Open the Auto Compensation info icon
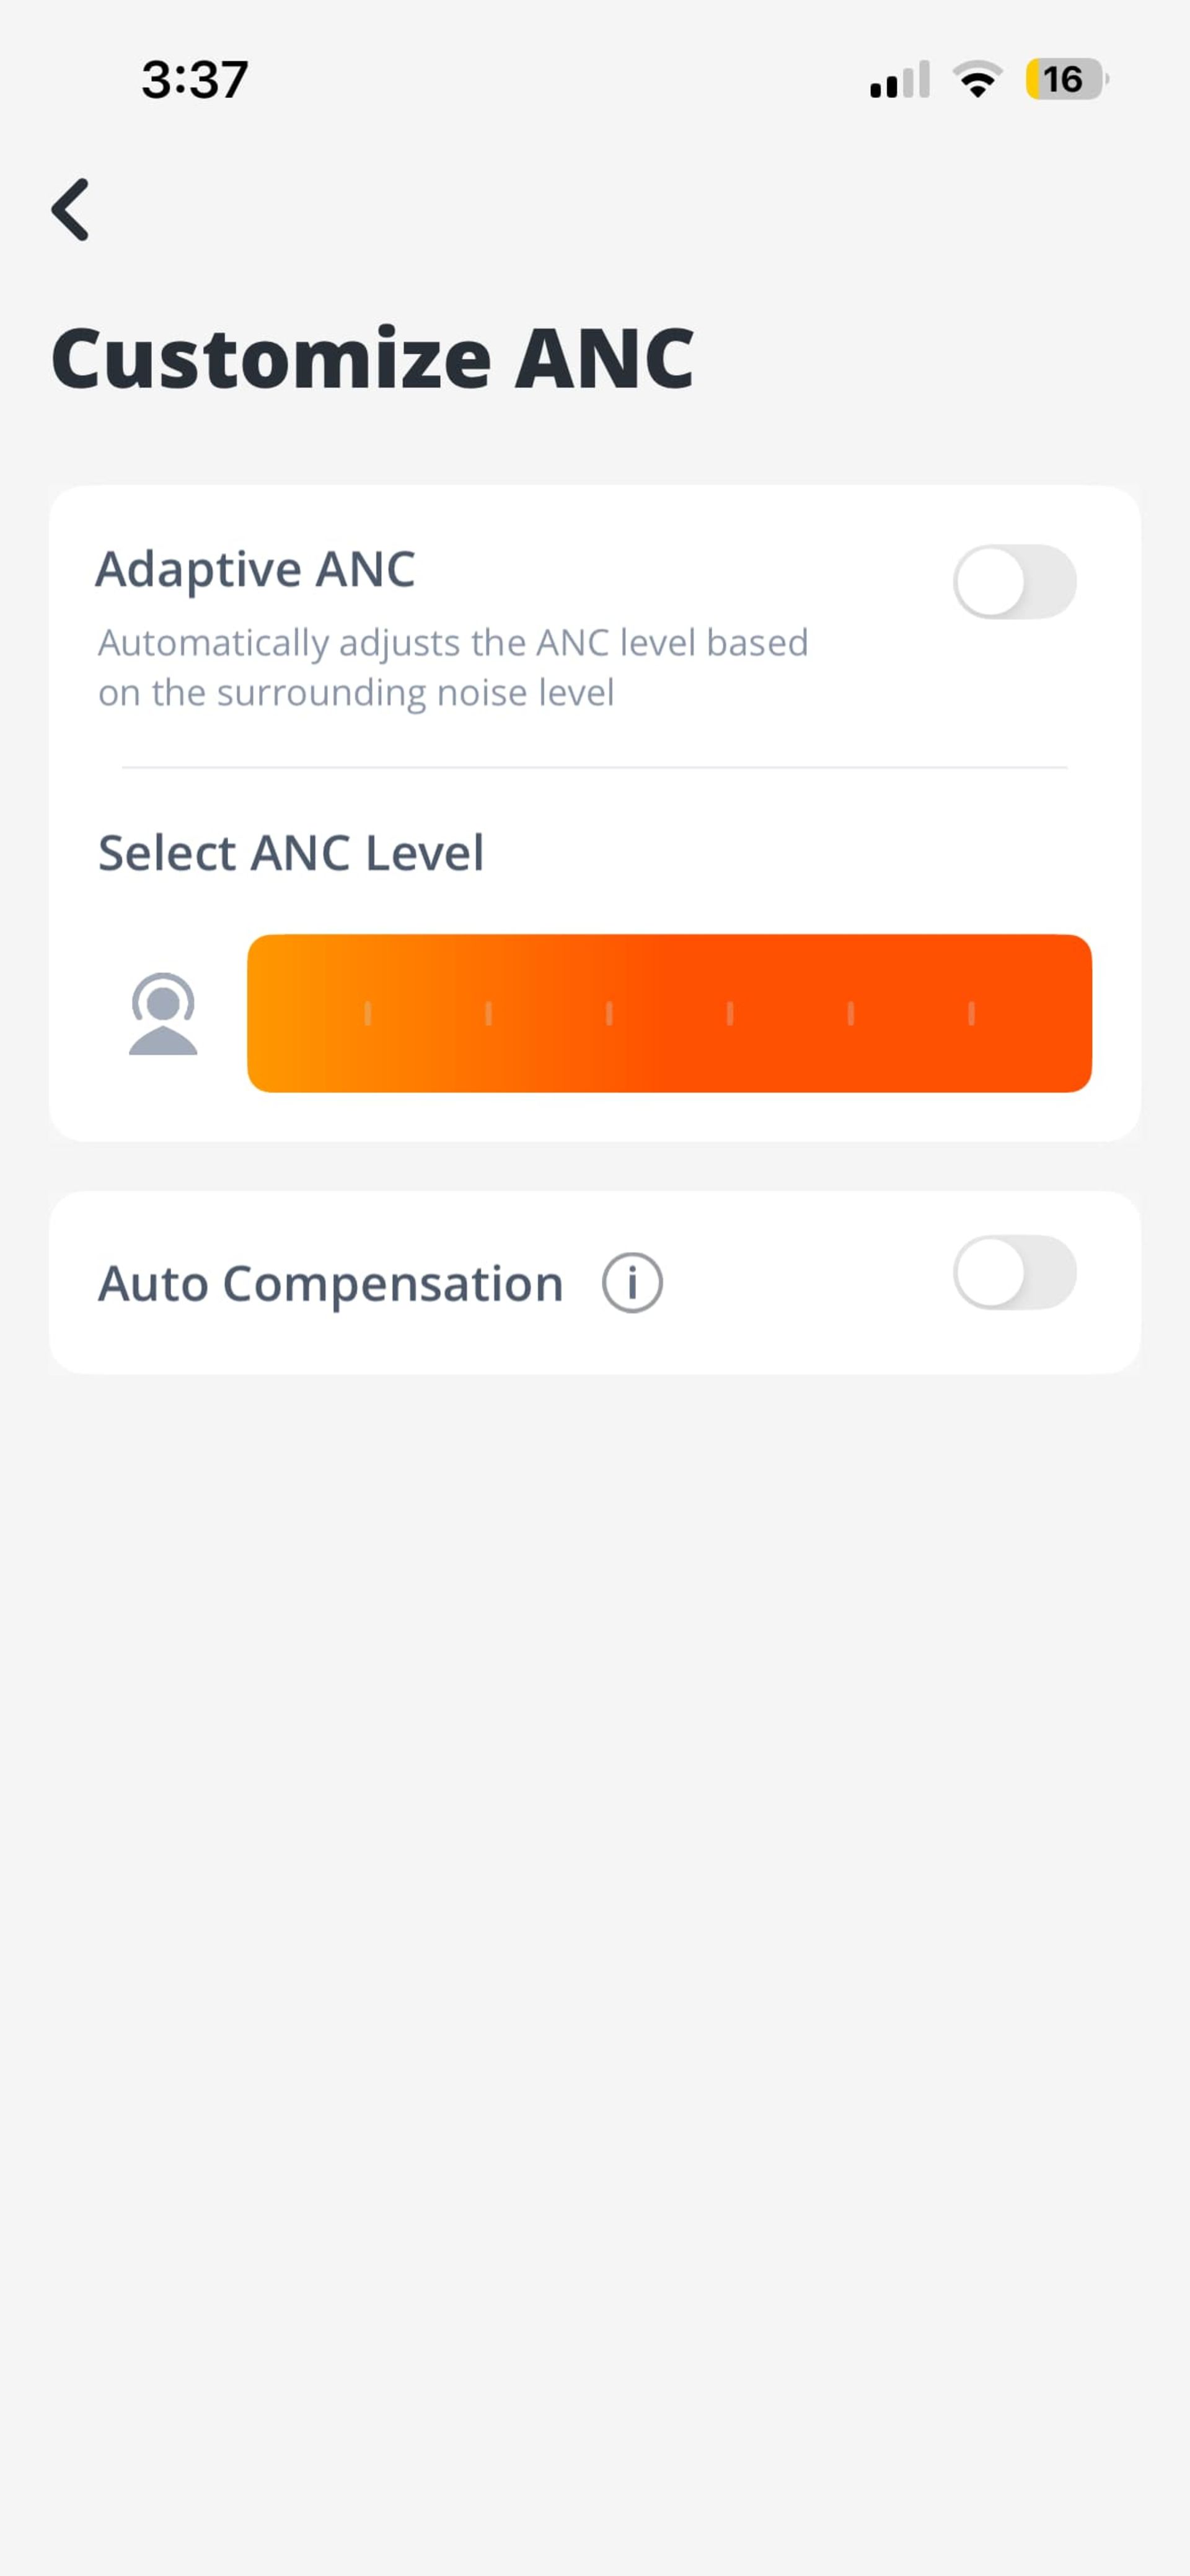 [x=632, y=1282]
